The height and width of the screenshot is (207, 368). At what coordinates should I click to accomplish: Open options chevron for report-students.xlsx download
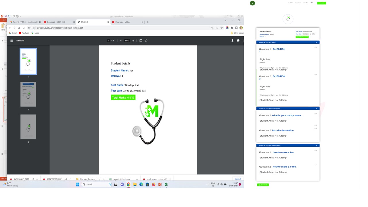point(137,179)
